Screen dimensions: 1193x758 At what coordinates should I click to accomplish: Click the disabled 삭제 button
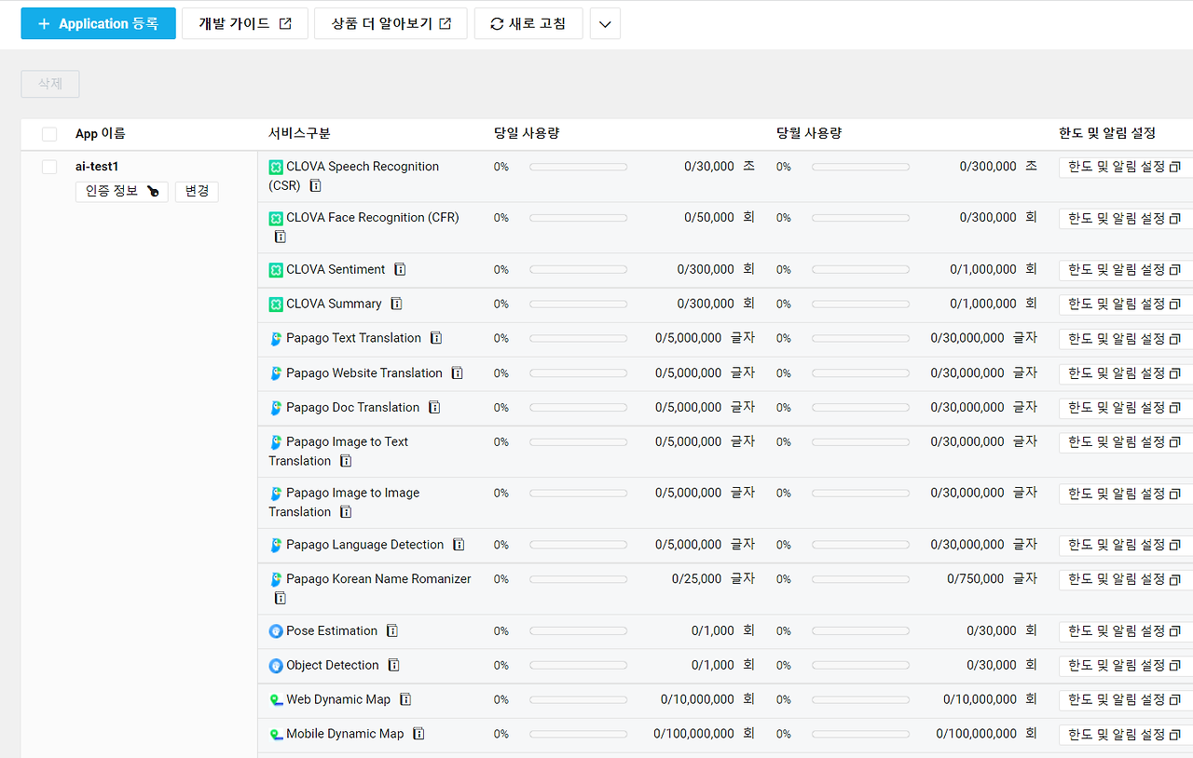coord(50,84)
